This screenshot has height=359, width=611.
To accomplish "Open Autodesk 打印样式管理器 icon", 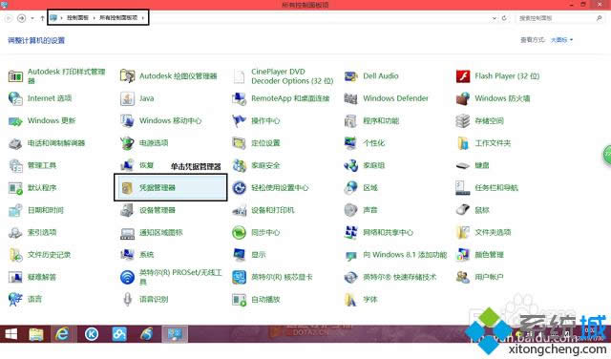I will [15, 76].
